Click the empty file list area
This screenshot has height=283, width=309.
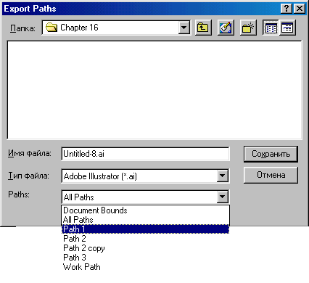coord(154,90)
